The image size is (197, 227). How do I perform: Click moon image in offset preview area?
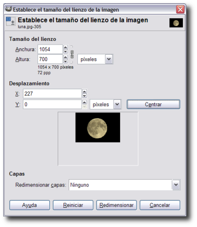[98, 127]
